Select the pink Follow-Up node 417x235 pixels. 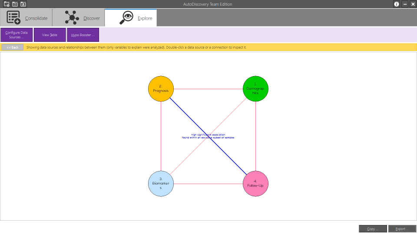click(255, 184)
